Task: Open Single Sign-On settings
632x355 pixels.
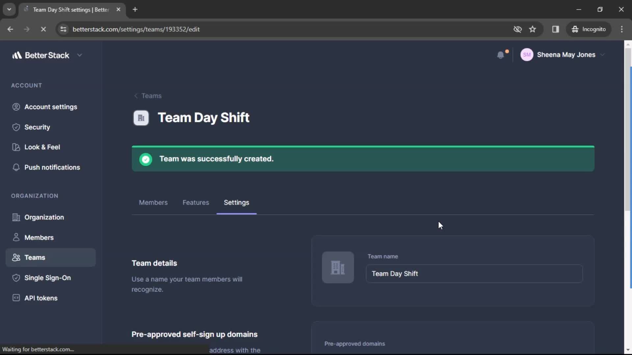Action: click(x=48, y=277)
